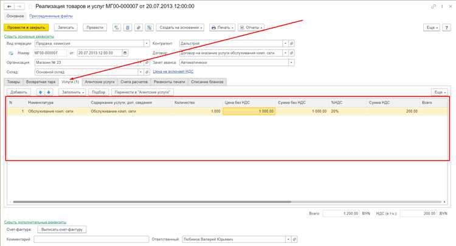This screenshot has height=246, width=456.
Task: Click the paperclip attachments icon in toolbar
Action: (138, 27)
